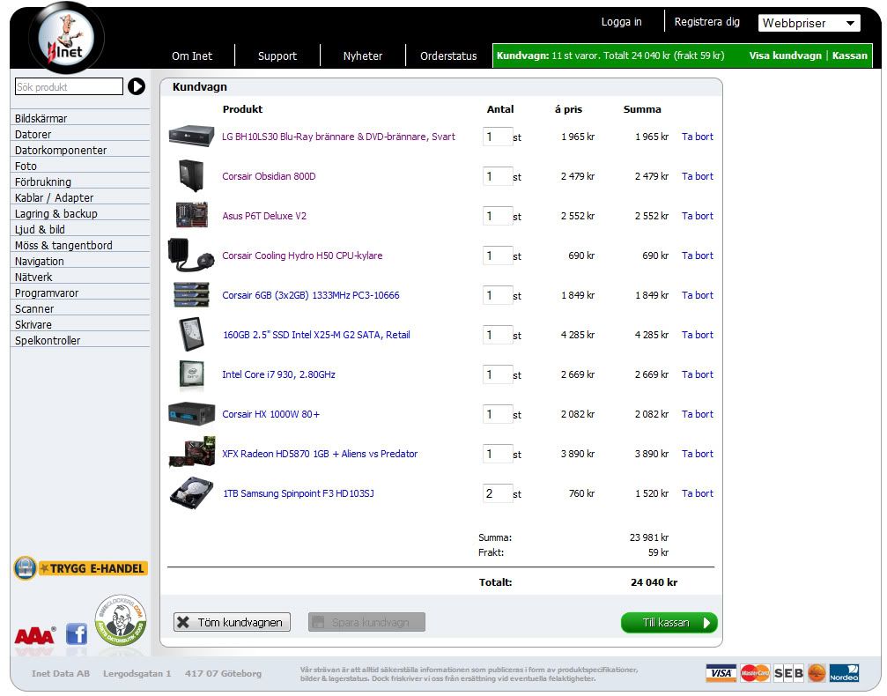Click the Intel Core i7 930 product image
The image size is (887, 696).
click(x=191, y=374)
